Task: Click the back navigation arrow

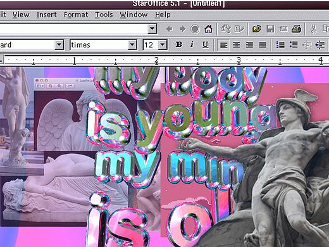Action: (169, 28)
